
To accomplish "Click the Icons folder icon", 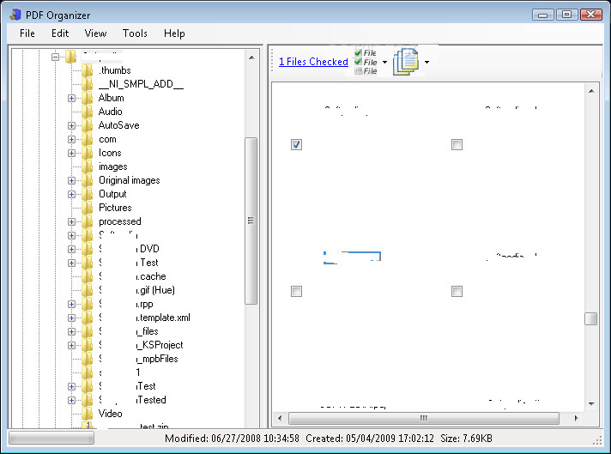I will click(87, 153).
